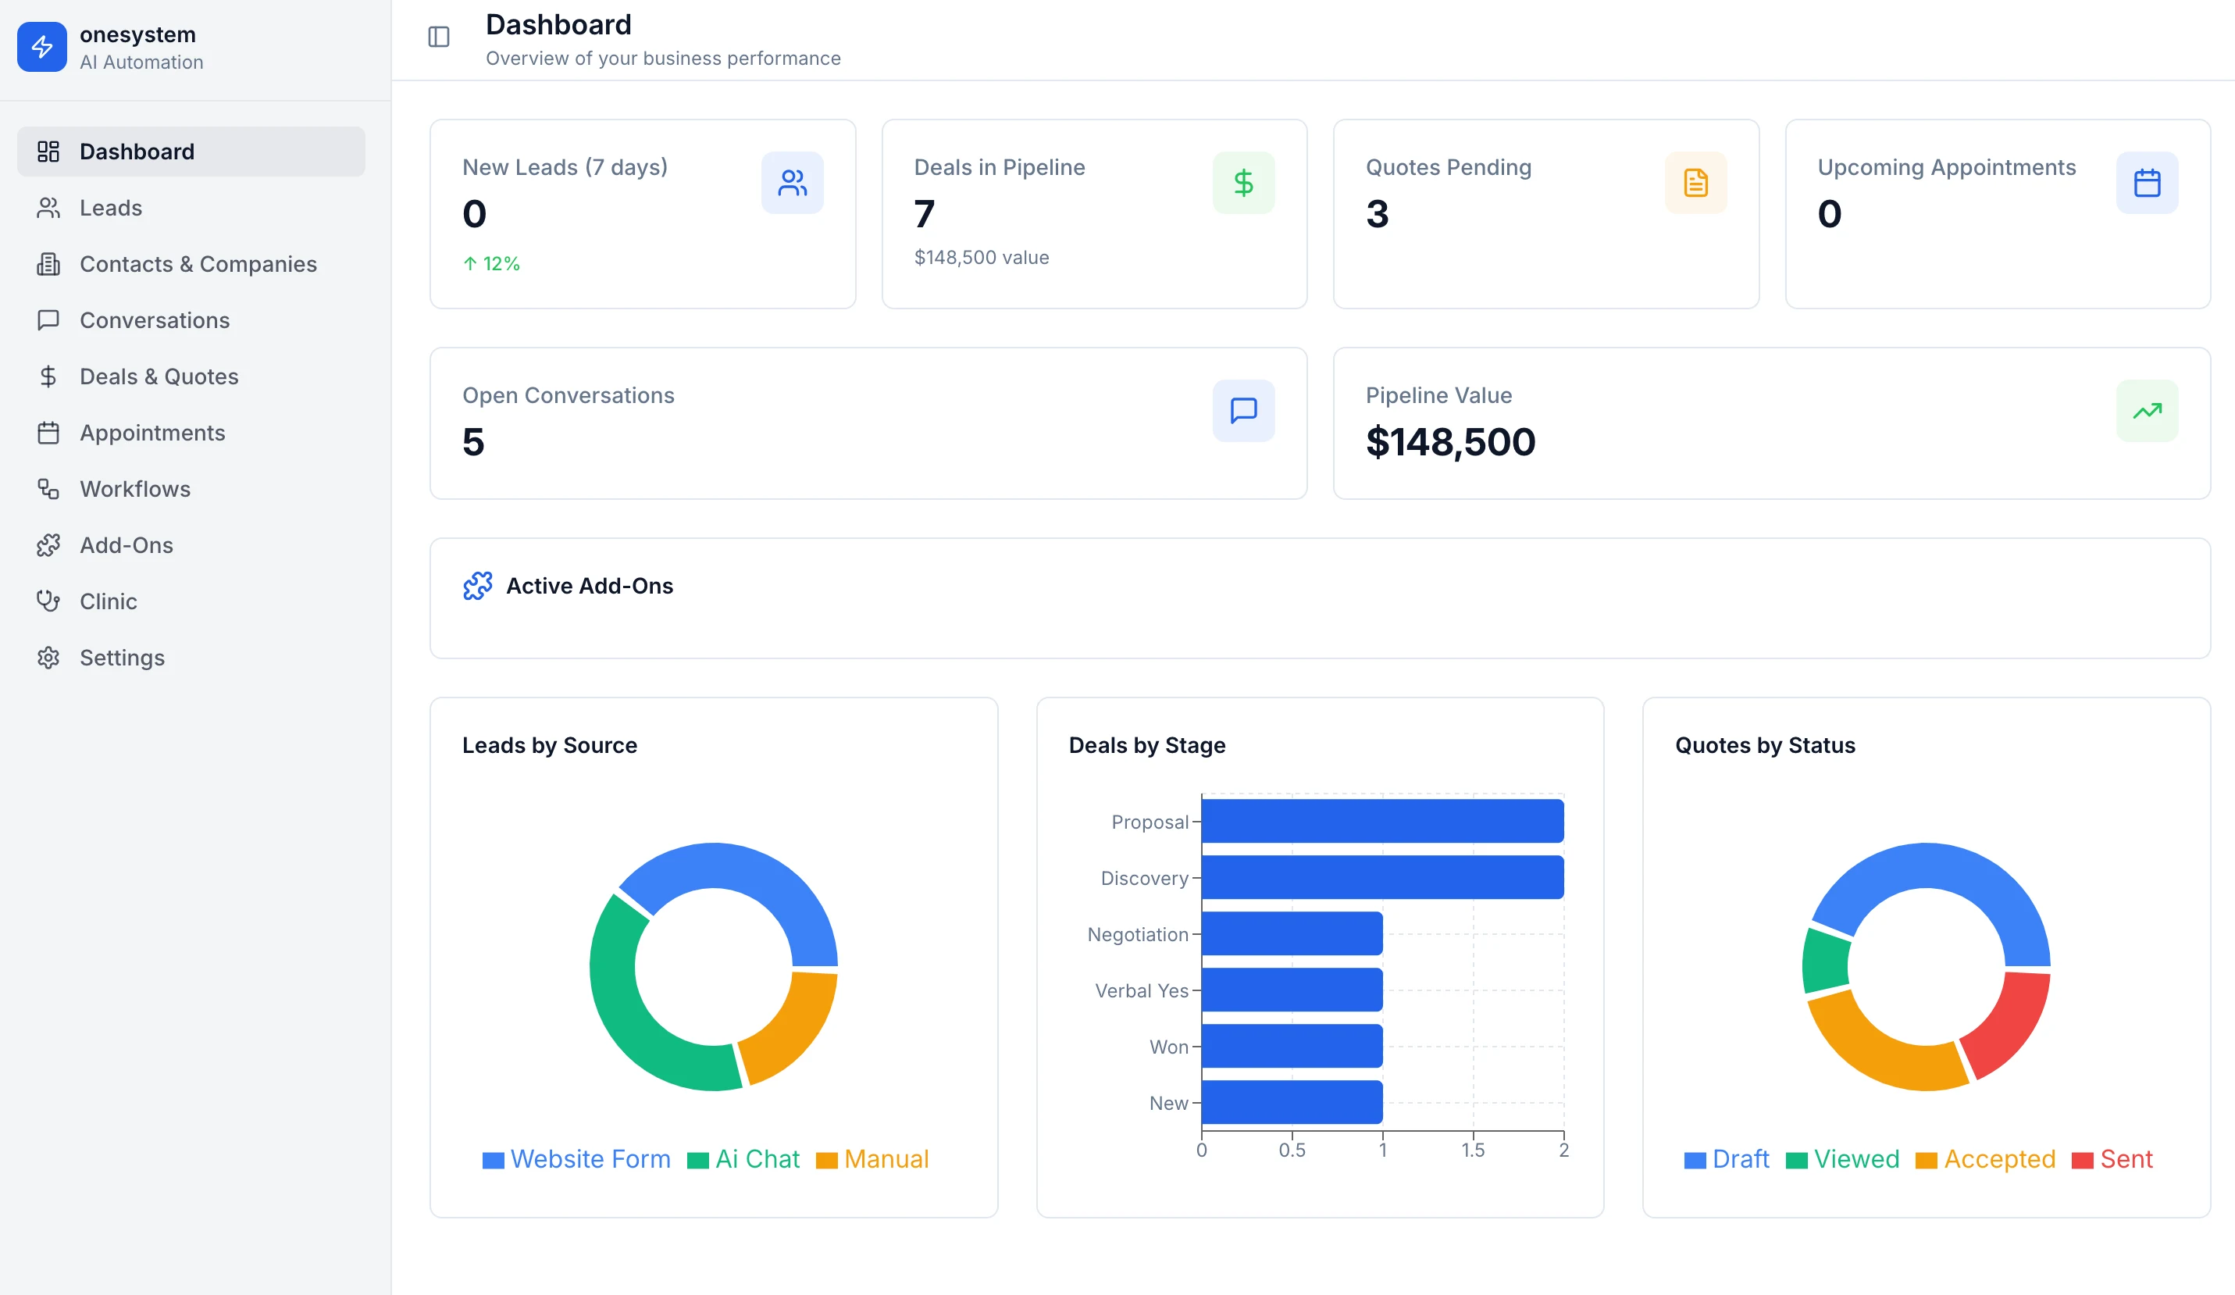Click the Upcoming Appointments calendar icon
The image size is (2235, 1295).
[x=2146, y=183]
